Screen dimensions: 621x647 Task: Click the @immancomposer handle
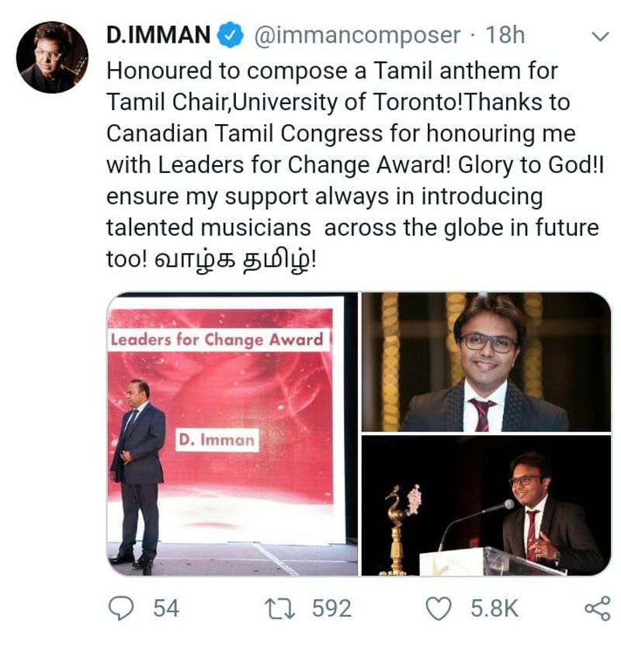(357, 36)
